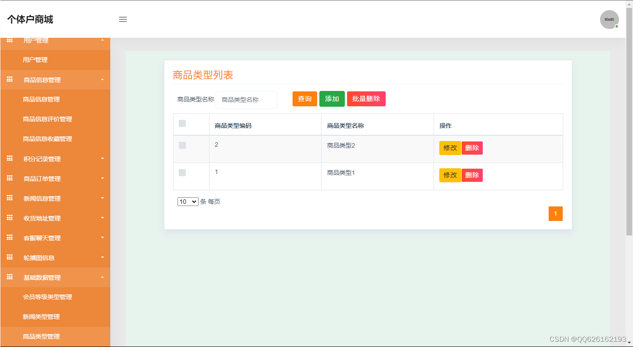The height and width of the screenshot is (347, 633).
Task: Open 用户管理 submenu item
Action: pos(55,60)
